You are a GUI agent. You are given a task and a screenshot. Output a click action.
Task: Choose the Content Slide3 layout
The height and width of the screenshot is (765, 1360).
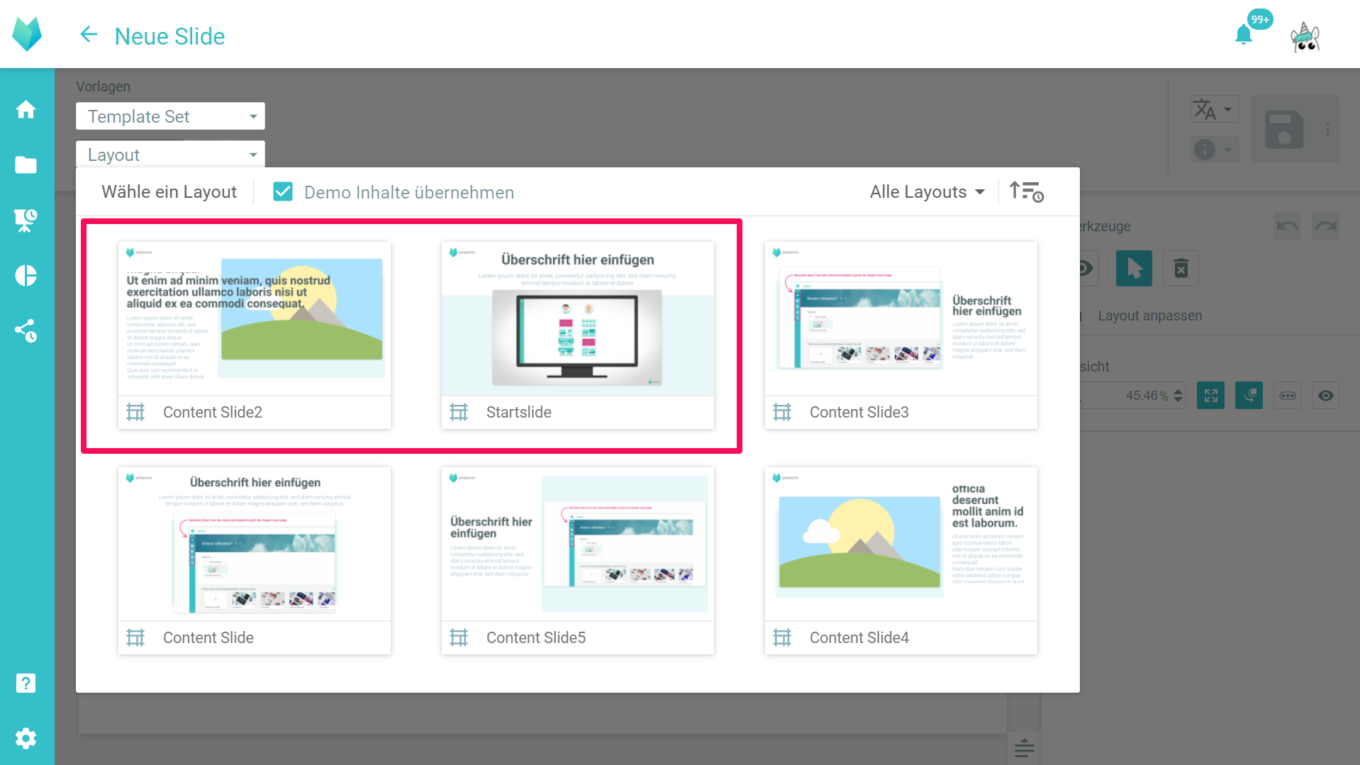point(901,335)
